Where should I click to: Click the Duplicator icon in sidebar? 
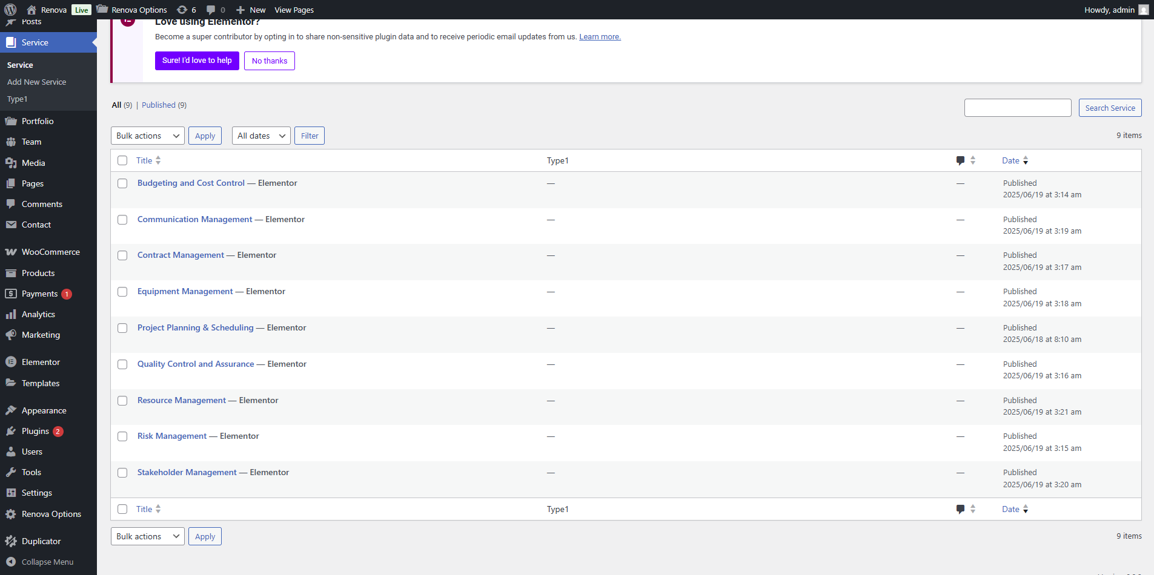11,541
